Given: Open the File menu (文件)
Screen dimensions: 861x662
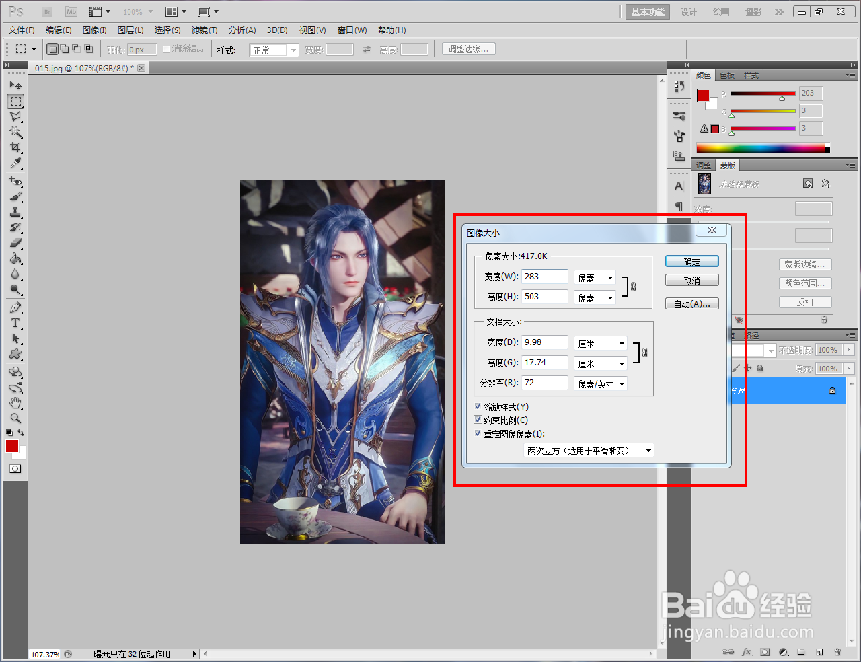Looking at the screenshot, I should (22, 30).
